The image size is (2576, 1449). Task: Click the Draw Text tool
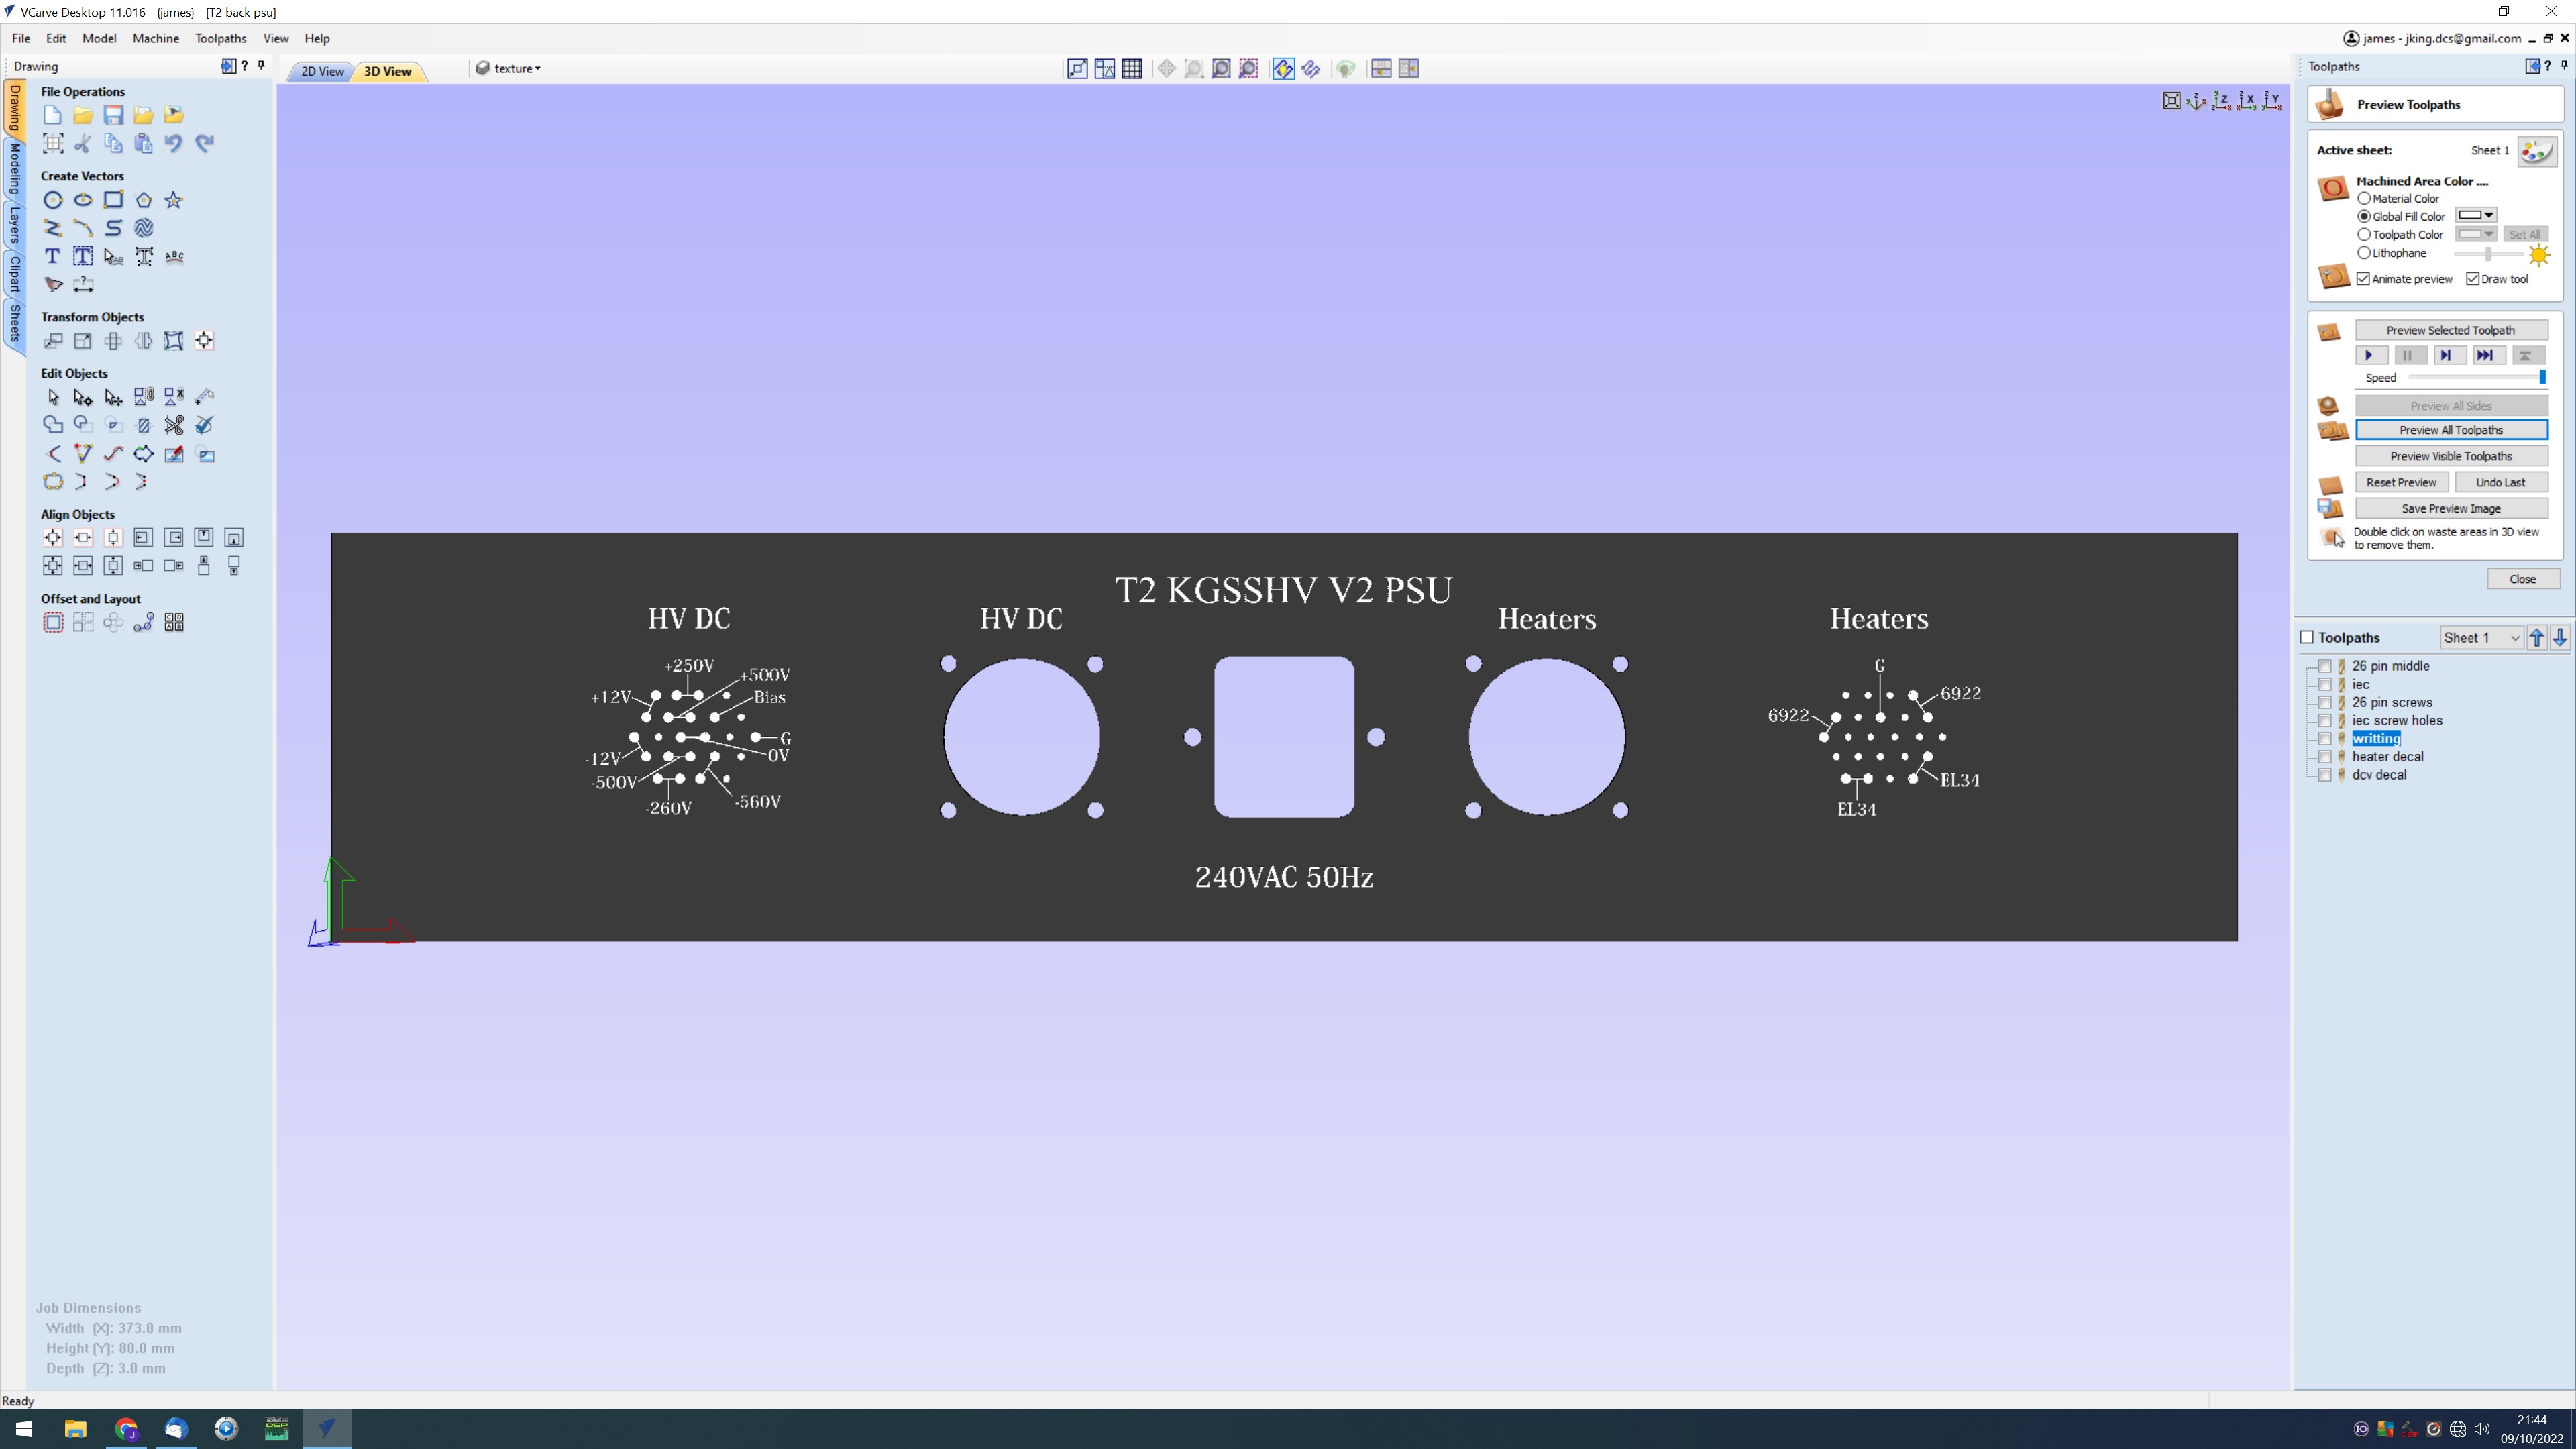53,256
